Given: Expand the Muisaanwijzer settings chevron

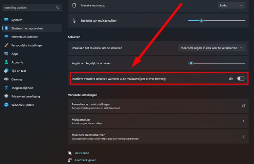Looking at the screenshot, I should (x=243, y=121).
